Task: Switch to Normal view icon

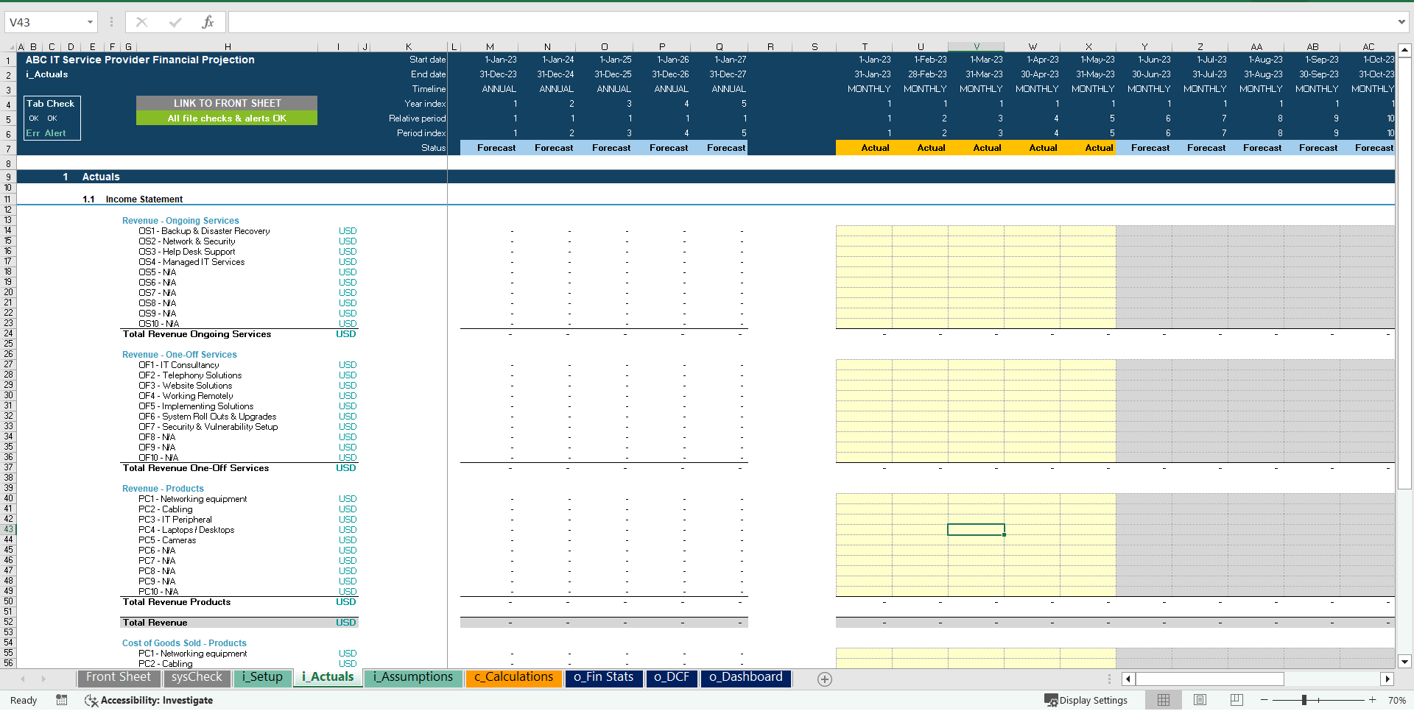Action: [1164, 700]
